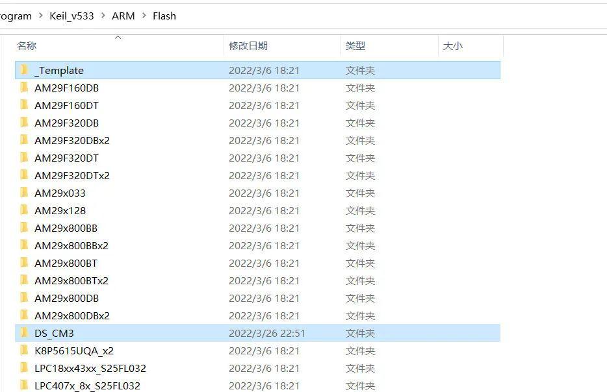Sort by the 修改日期 column header

[248, 45]
